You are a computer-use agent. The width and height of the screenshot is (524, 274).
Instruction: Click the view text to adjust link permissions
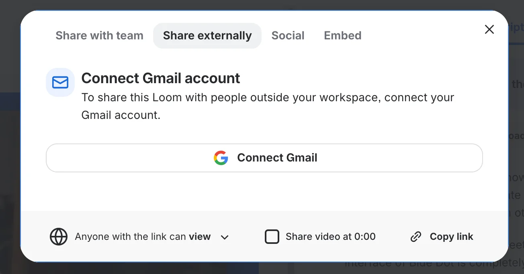[200, 237]
